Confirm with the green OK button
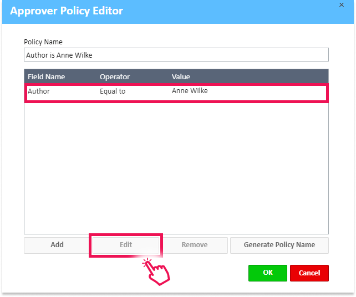 point(268,273)
